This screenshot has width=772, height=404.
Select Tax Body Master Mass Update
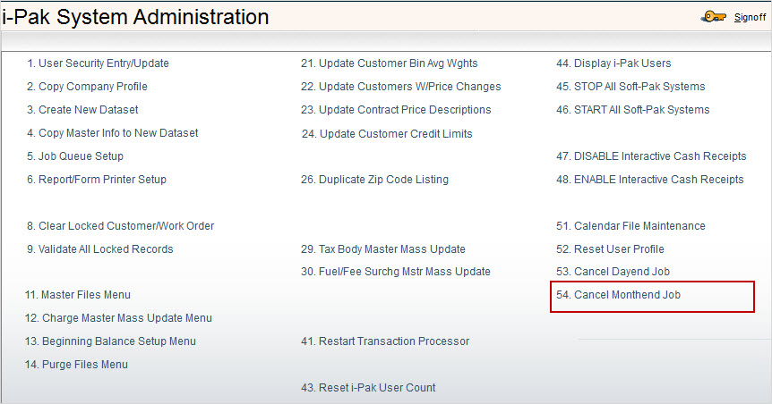tap(383, 249)
